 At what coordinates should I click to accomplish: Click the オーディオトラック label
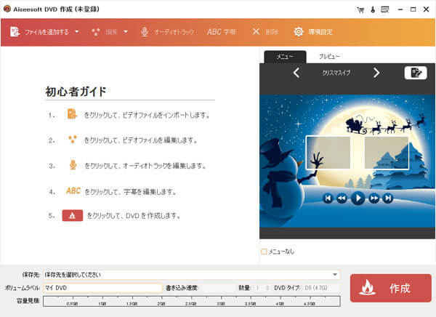174,32
